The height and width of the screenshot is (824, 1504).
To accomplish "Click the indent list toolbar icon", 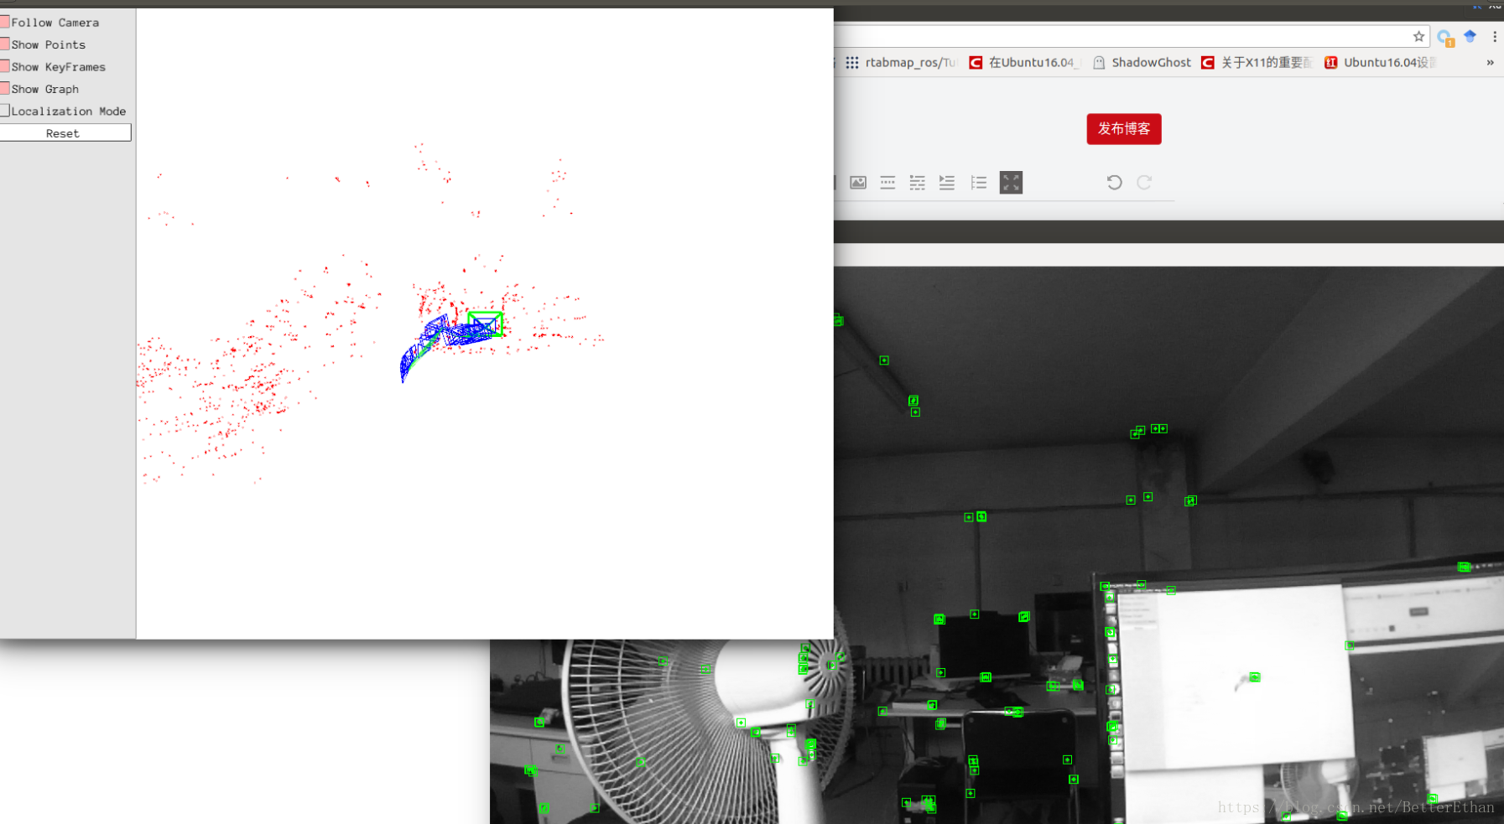I will [x=947, y=183].
